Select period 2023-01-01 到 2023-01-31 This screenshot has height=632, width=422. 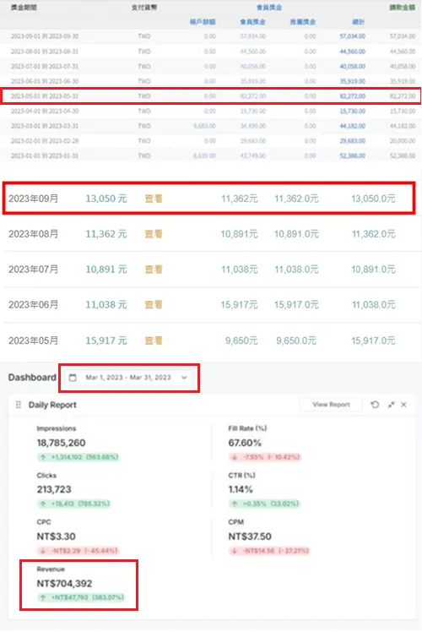click(x=45, y=155)
